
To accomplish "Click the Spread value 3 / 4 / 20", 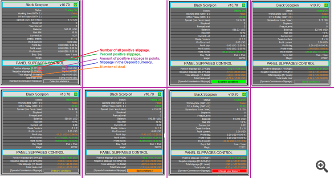I will pyautogui.click(x=73, y=109).
